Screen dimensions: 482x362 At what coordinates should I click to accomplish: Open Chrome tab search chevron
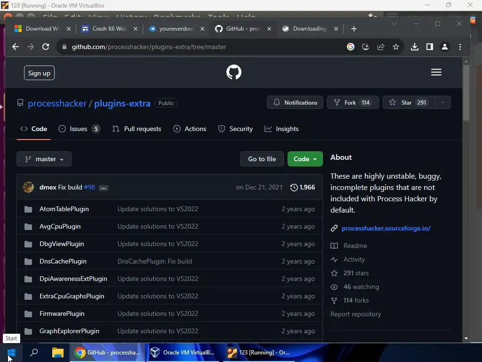394,24
